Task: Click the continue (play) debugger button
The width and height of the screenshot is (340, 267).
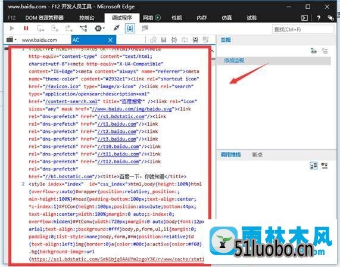Action: tap(12, 28)
